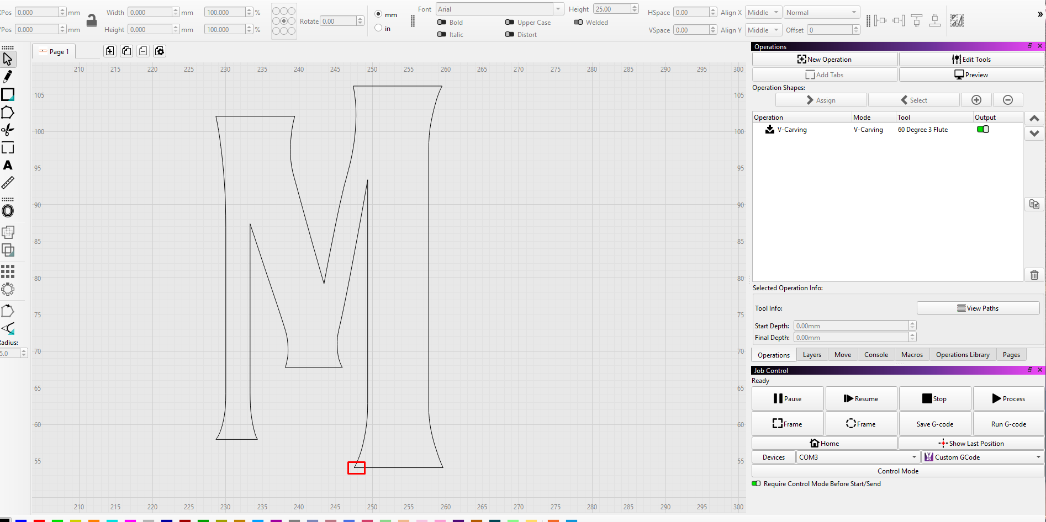This screenshot has width=1046, height=522.
Task: Delete operation with the trash icon
Action: (x=1034, y=275)
